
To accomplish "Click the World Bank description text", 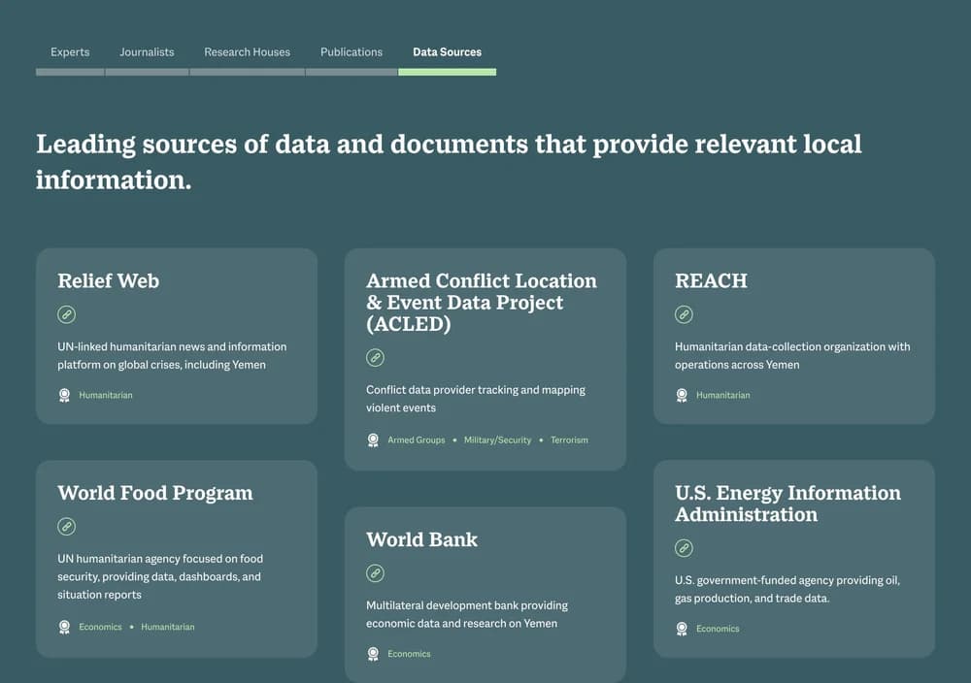I will 467,614.
